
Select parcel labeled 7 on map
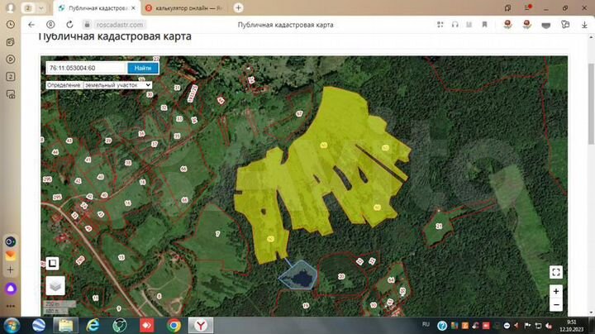point(217,234)
